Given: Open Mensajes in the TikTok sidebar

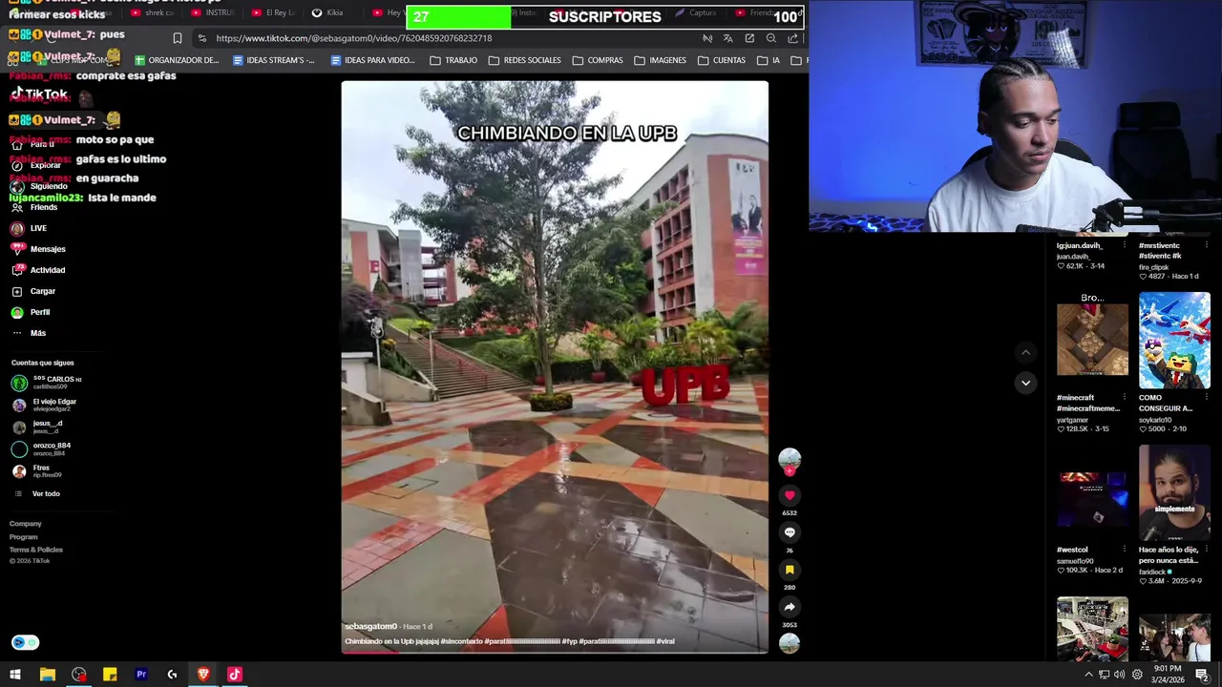Looking at the screenshot, I should [x=38, y=249].
